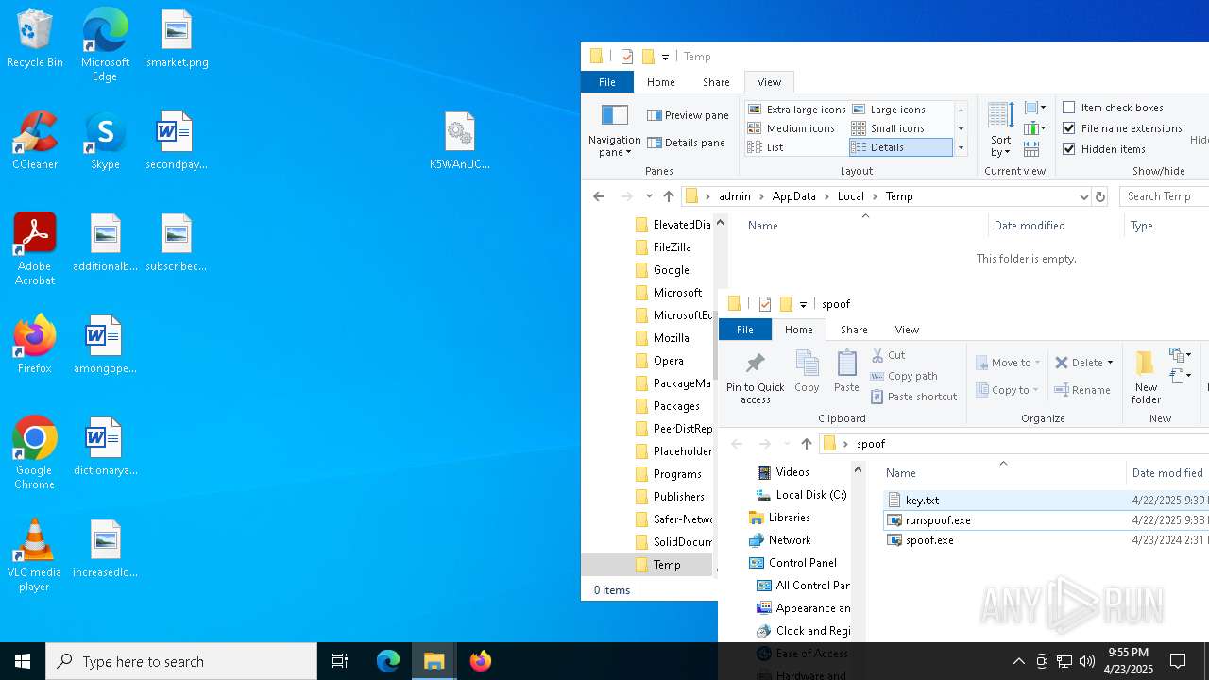The width and height of the screenshot is (1209, 680).
Task: Select K5WAnUC desktop file icon
Action: pyautogui.click(x=460, y=142)
